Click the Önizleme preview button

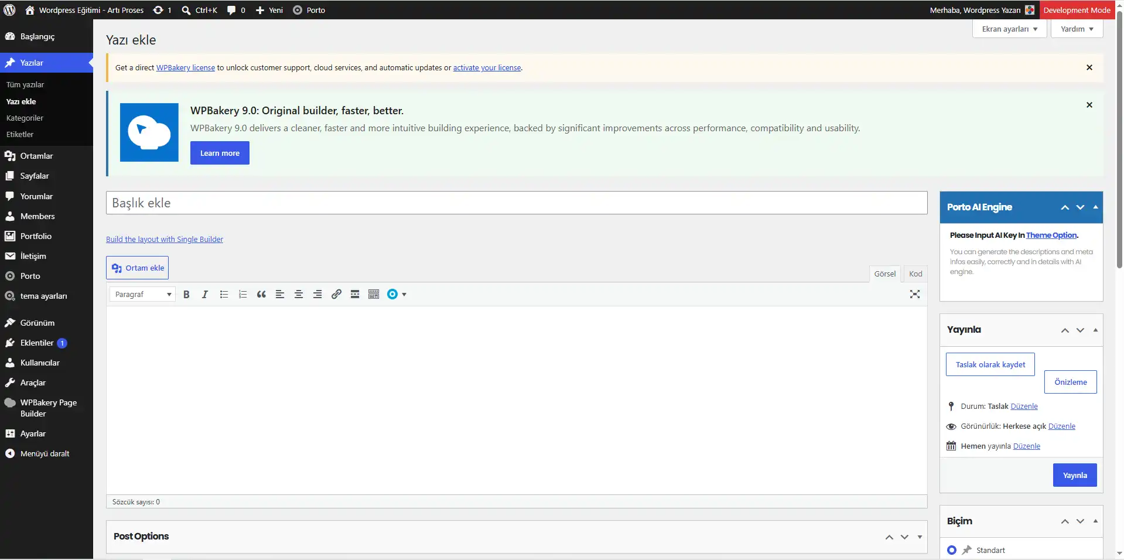(x=1070, y=382)
